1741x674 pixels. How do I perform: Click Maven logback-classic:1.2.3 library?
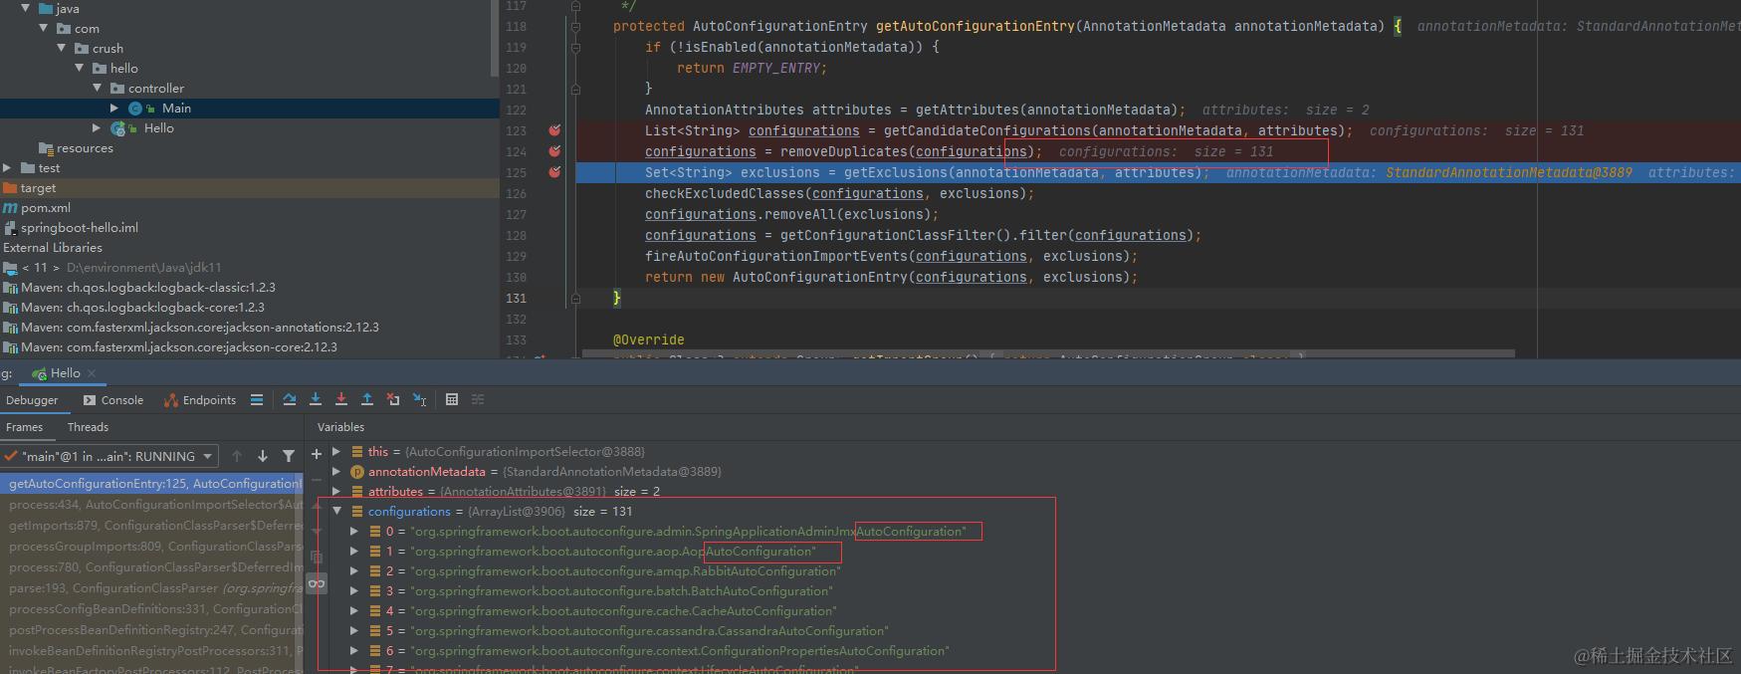click(x=148, y=288)
